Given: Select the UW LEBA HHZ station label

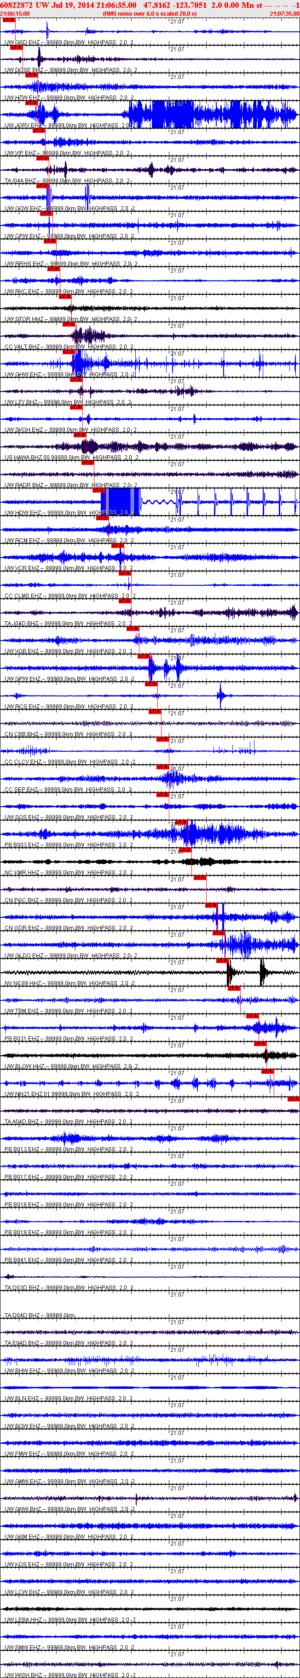Looking at the screenshot, I should point(70,1620).
